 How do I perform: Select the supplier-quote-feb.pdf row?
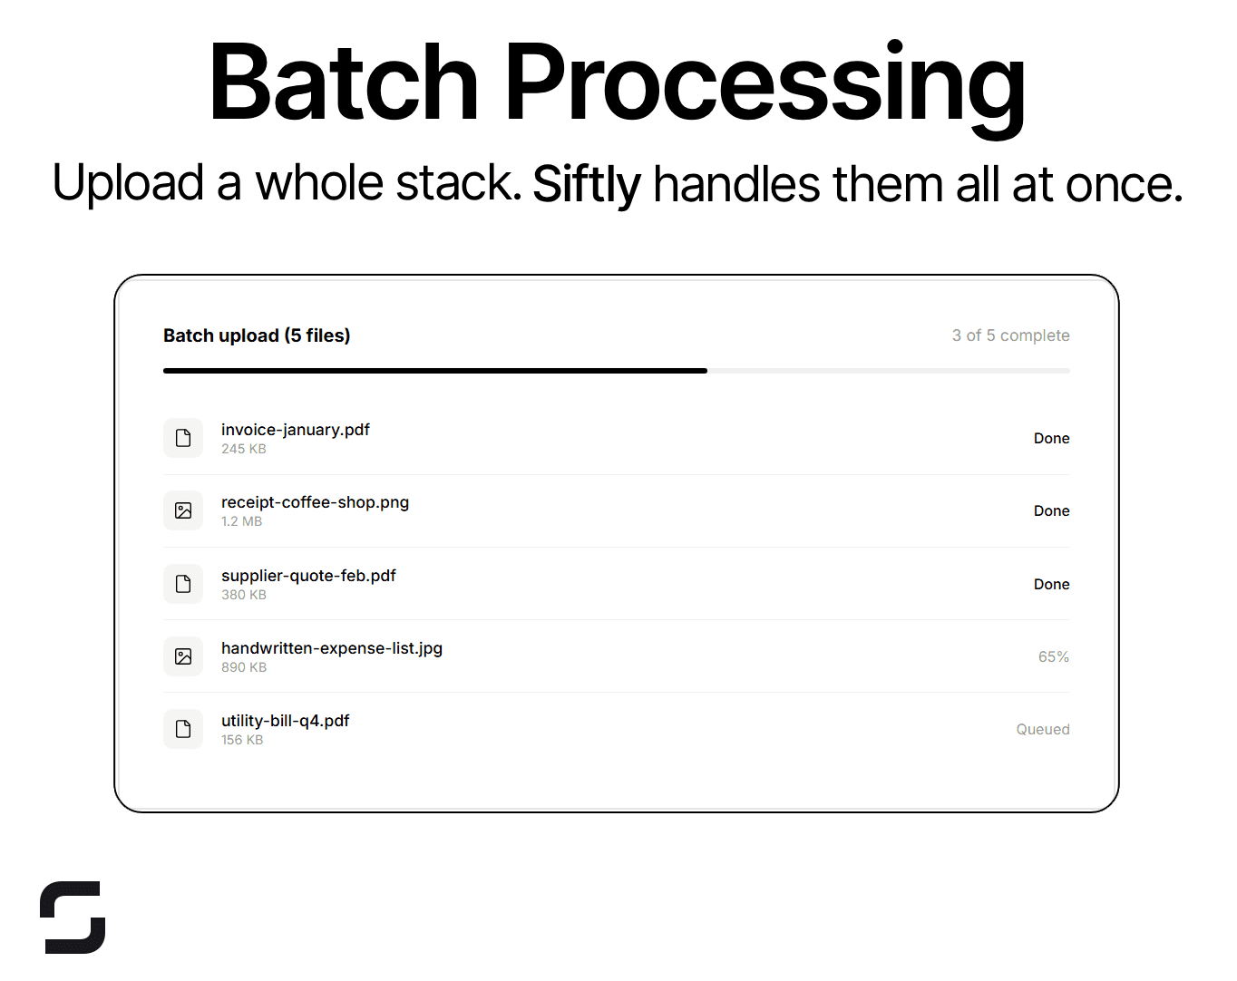[617, 584]
